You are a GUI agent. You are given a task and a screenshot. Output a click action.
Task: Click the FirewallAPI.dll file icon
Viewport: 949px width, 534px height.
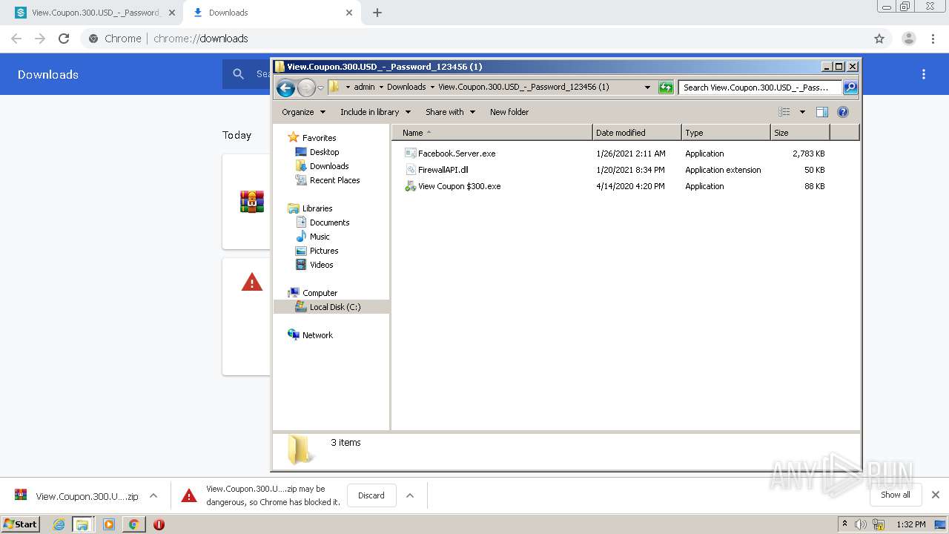click(410, 170)
